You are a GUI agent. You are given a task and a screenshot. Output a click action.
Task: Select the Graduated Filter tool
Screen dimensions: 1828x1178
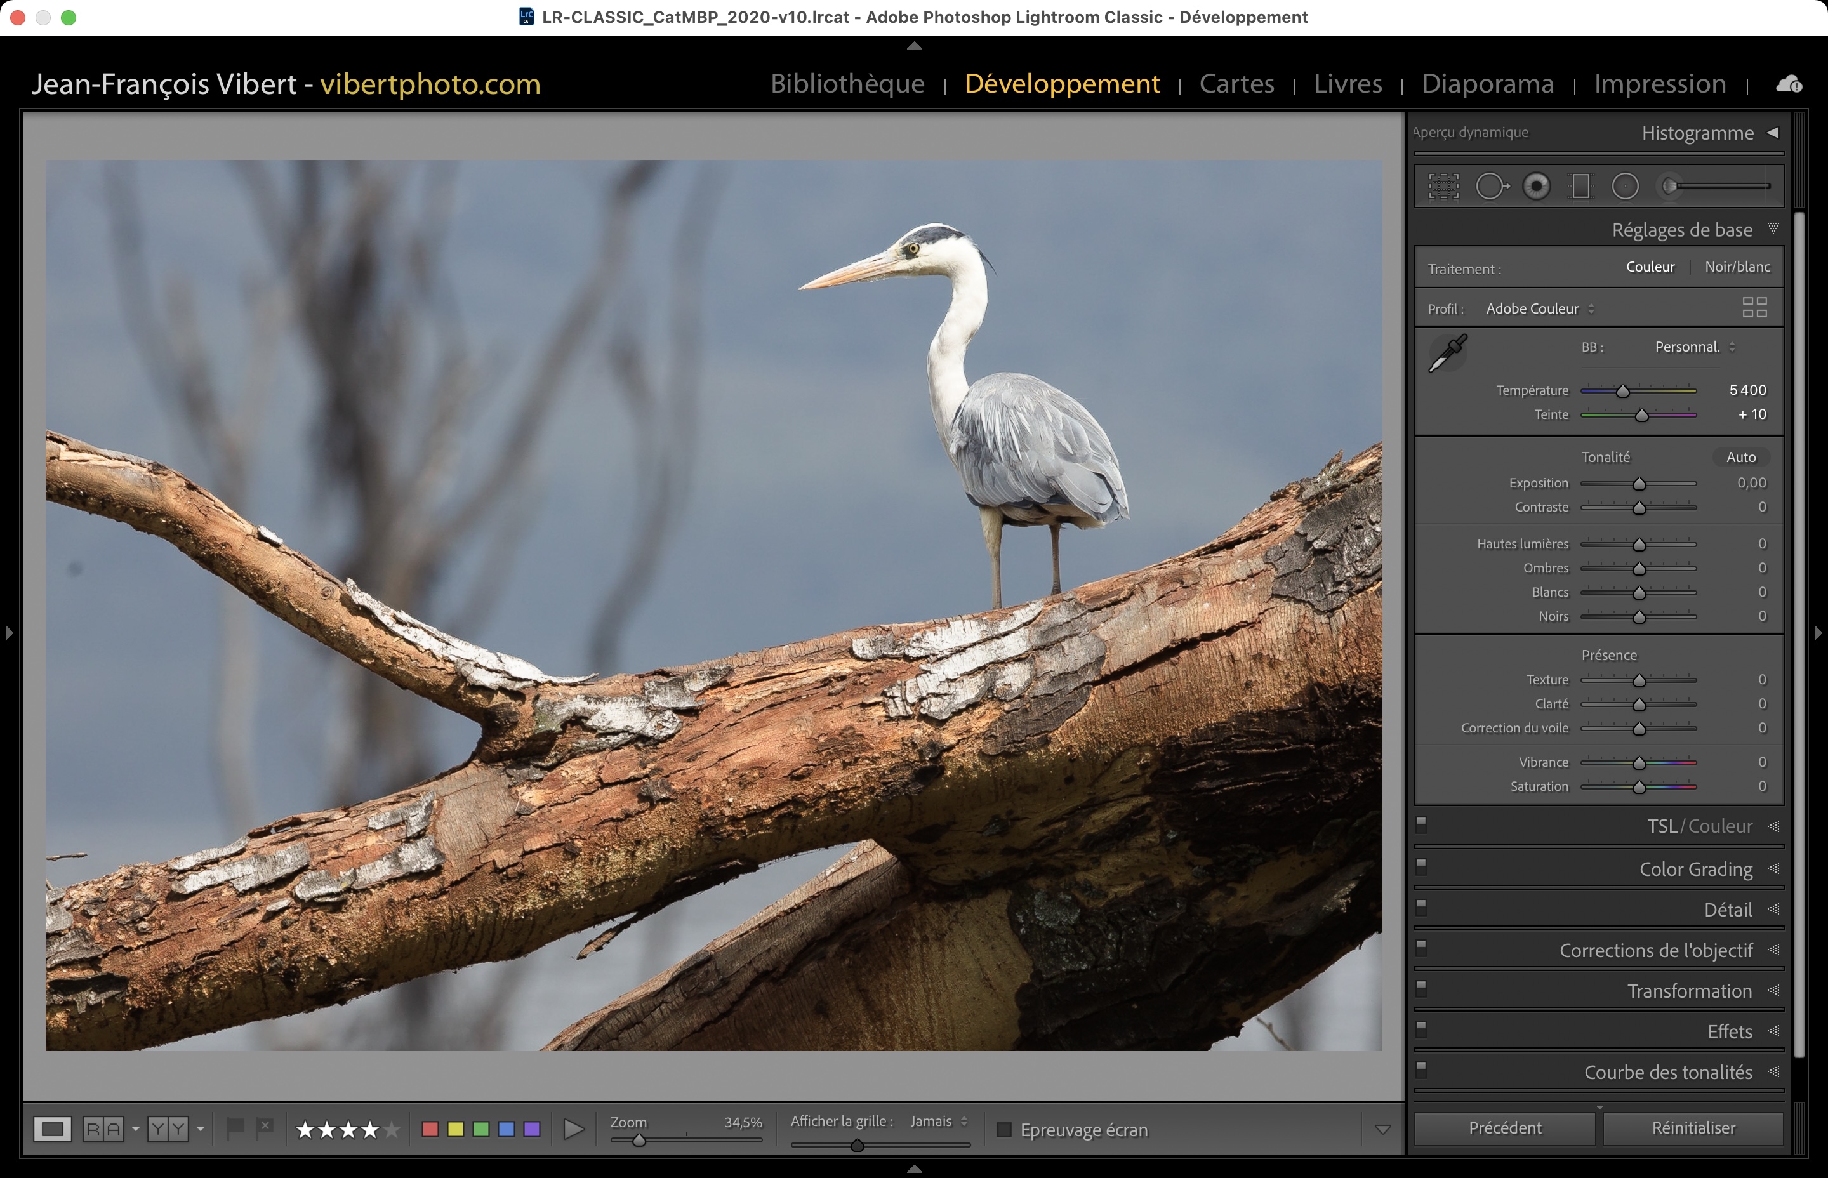pos(1580,186)
